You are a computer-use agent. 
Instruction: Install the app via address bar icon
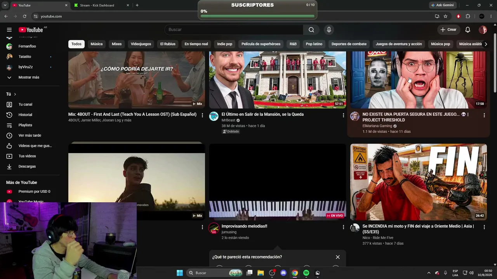tap(437, 16)
